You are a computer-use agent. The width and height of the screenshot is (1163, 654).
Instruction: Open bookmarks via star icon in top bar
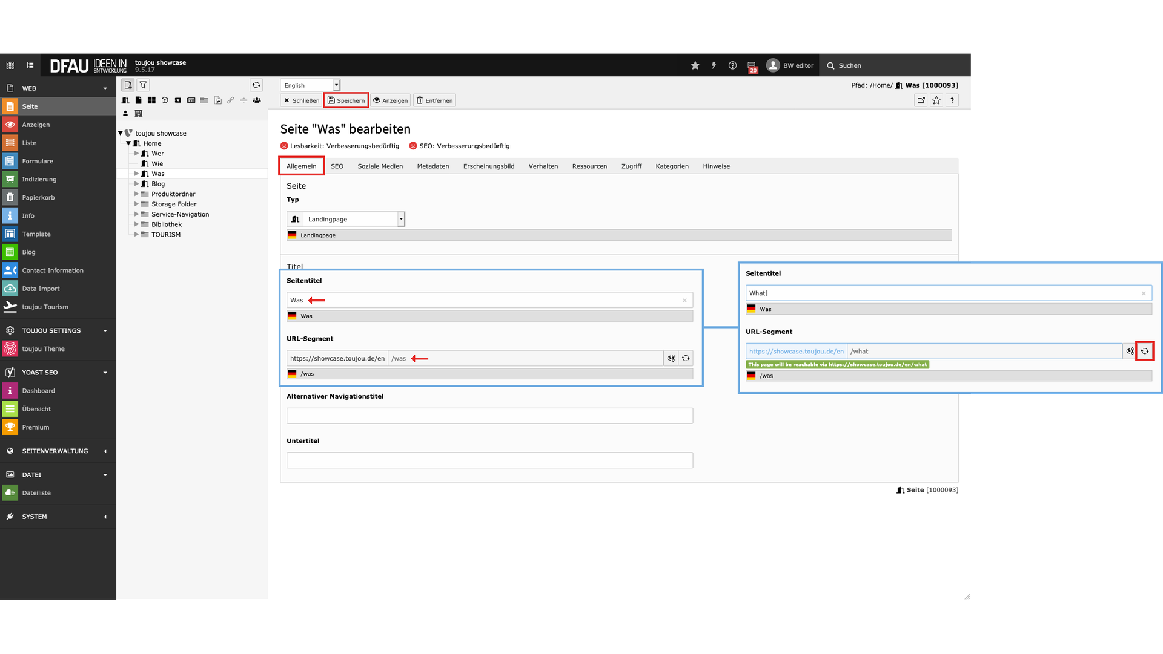click(x=695, y=65)
